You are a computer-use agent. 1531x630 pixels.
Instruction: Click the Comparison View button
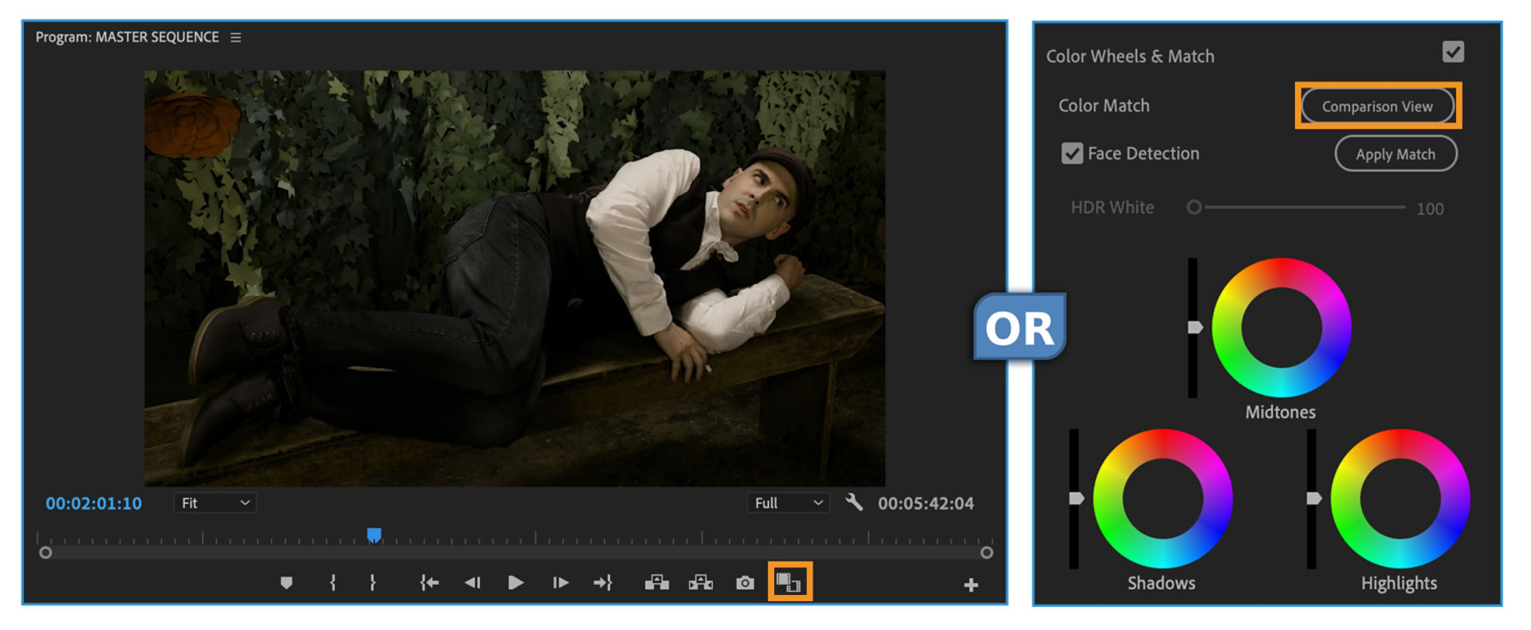click(1377, 106)
